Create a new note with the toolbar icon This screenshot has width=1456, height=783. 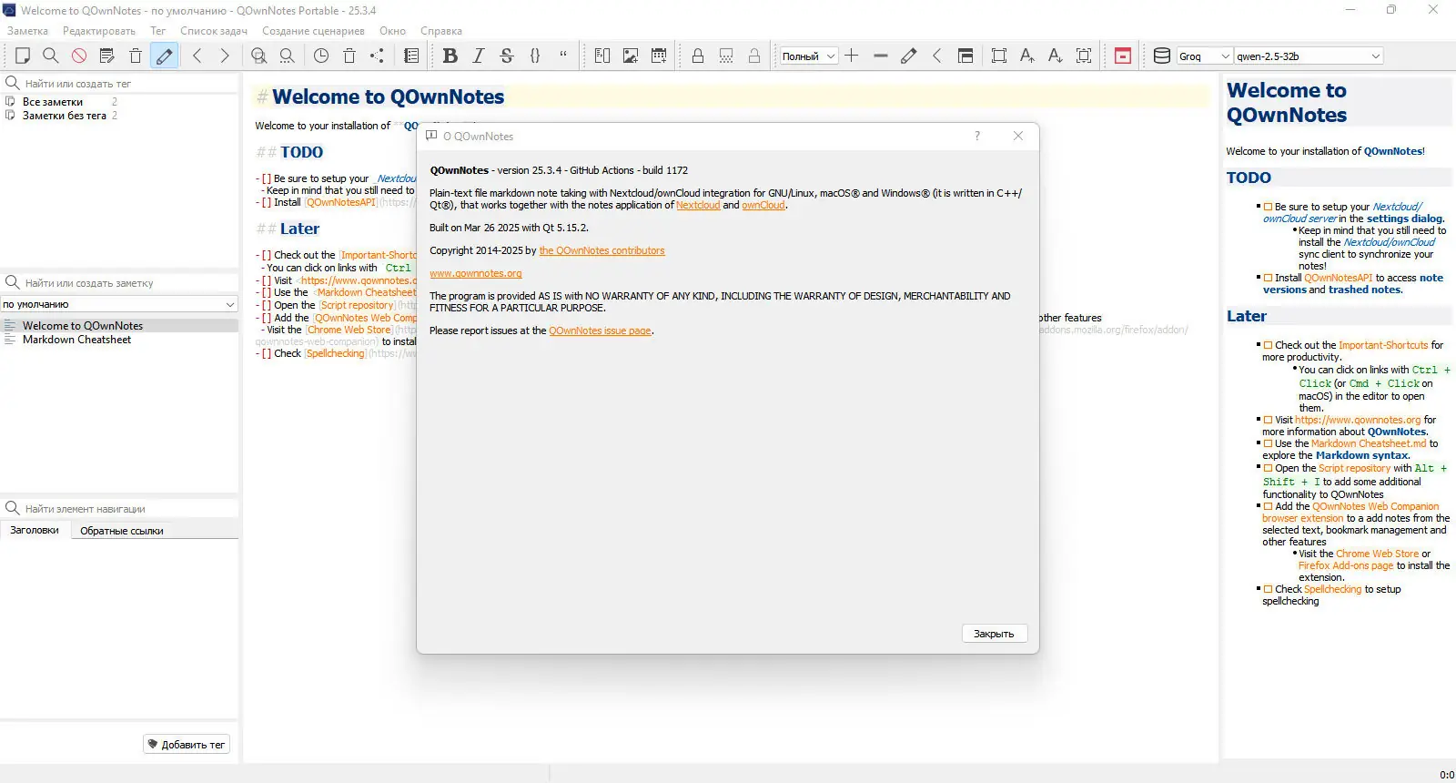click(23, 56)
